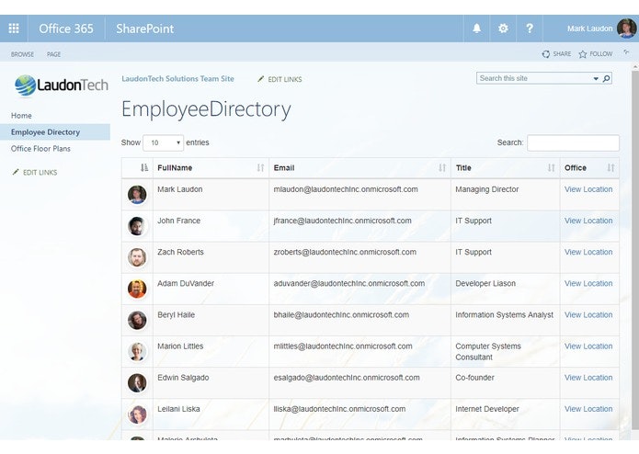Image resolution: width=639 pixels, height=454 pixels.
Task: Open the Browse ribbon tab
Action: click(22, 54)
